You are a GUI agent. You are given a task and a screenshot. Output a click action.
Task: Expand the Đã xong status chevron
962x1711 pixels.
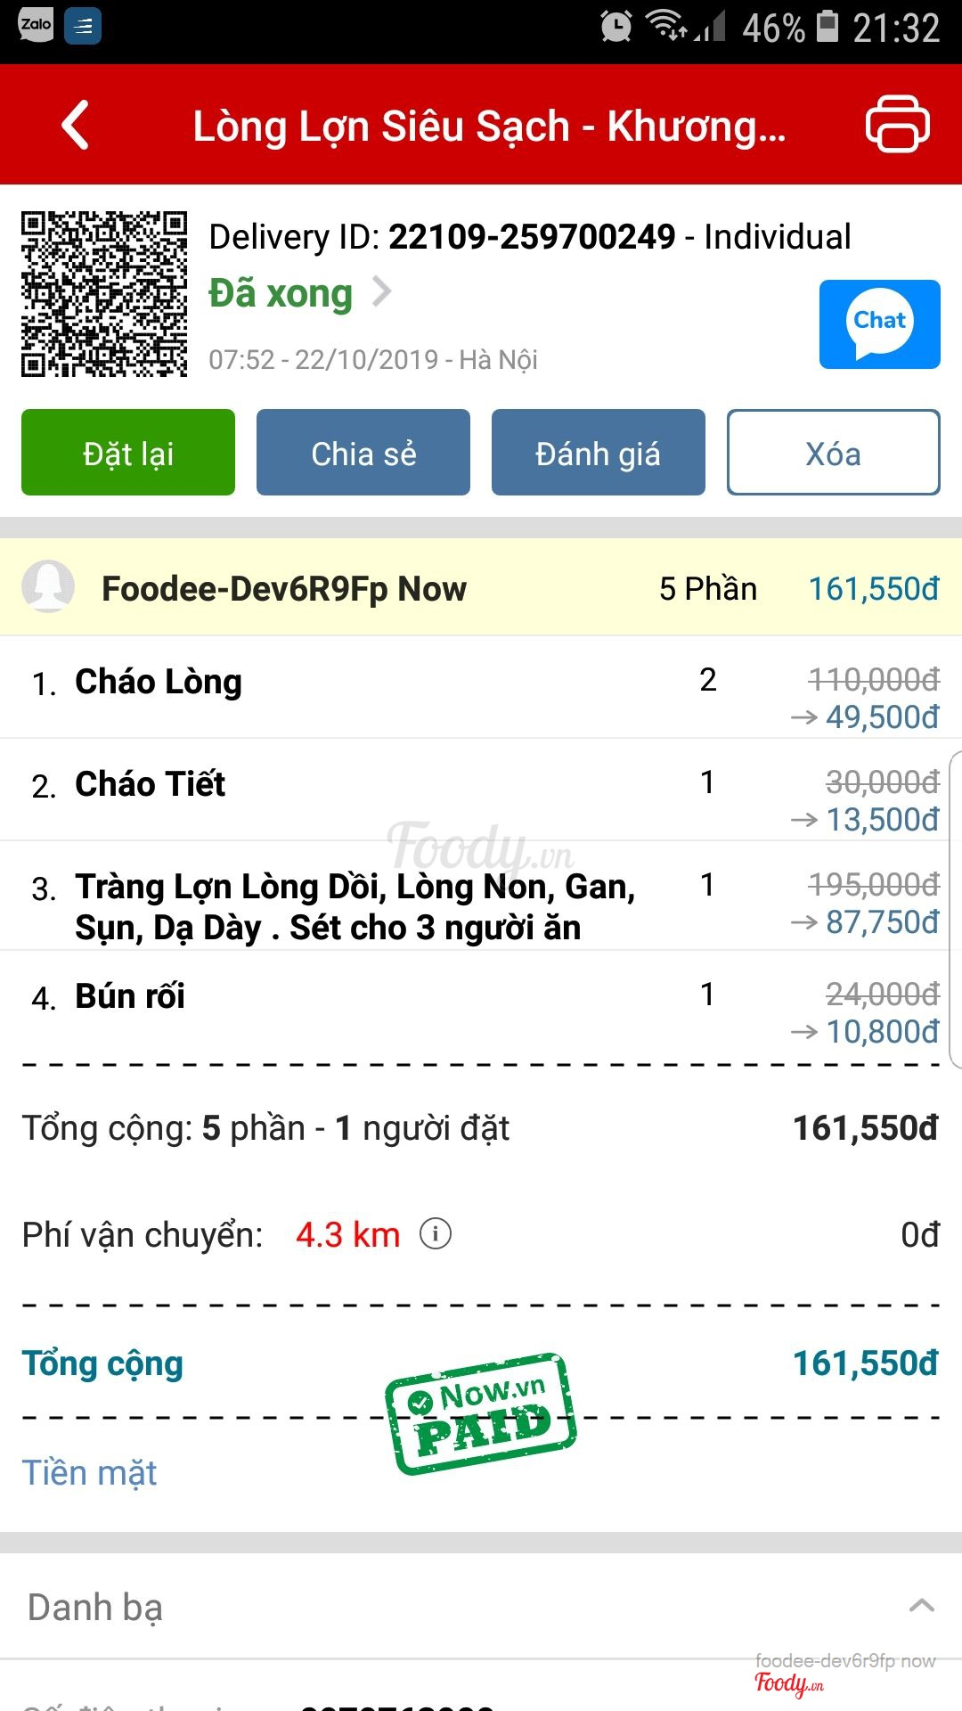point(382,291)
